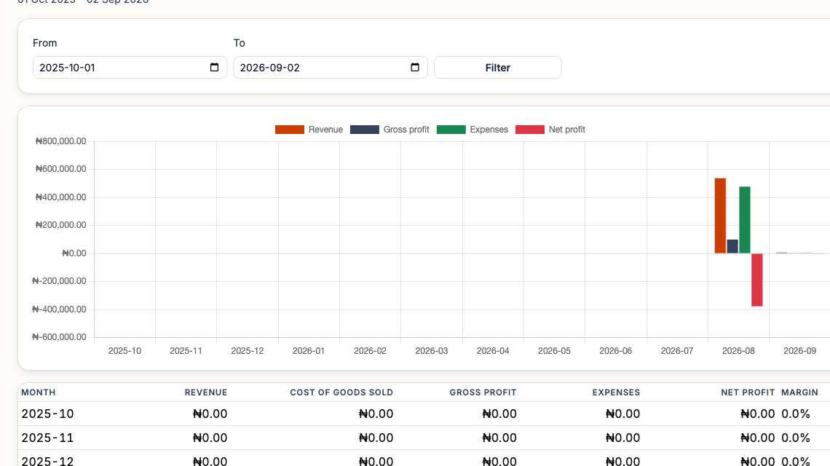Click the MARGIN column header

(x=800, y=392)
